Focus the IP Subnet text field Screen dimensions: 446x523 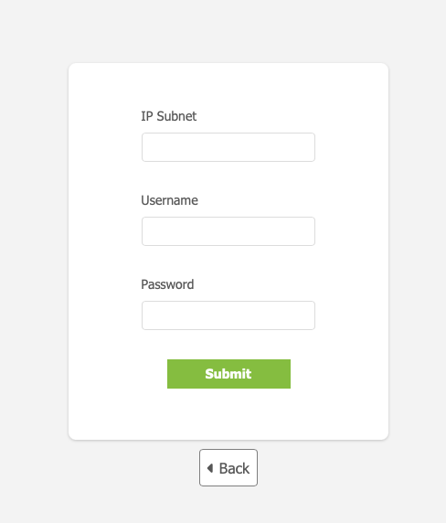pos(228,147)
